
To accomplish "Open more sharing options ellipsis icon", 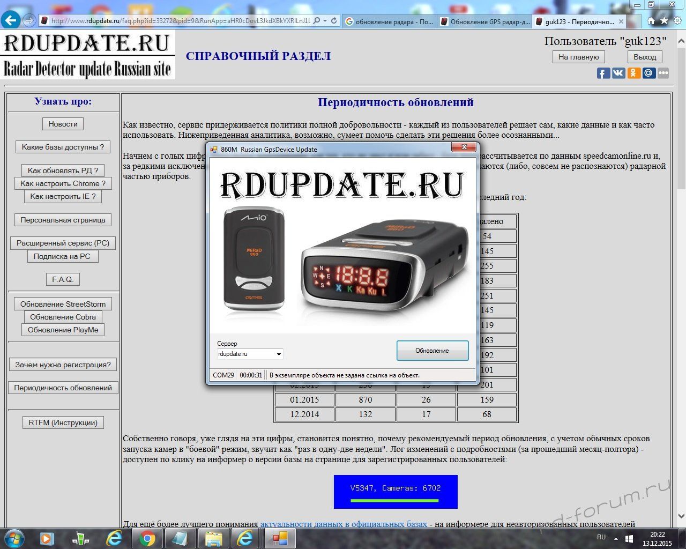I will pyautogui.click(x=663, y=73).
